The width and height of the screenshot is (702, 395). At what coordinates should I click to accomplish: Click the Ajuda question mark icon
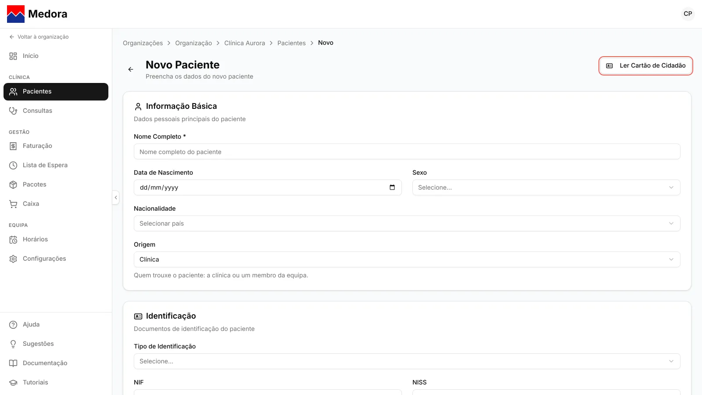tap(13, 325)
